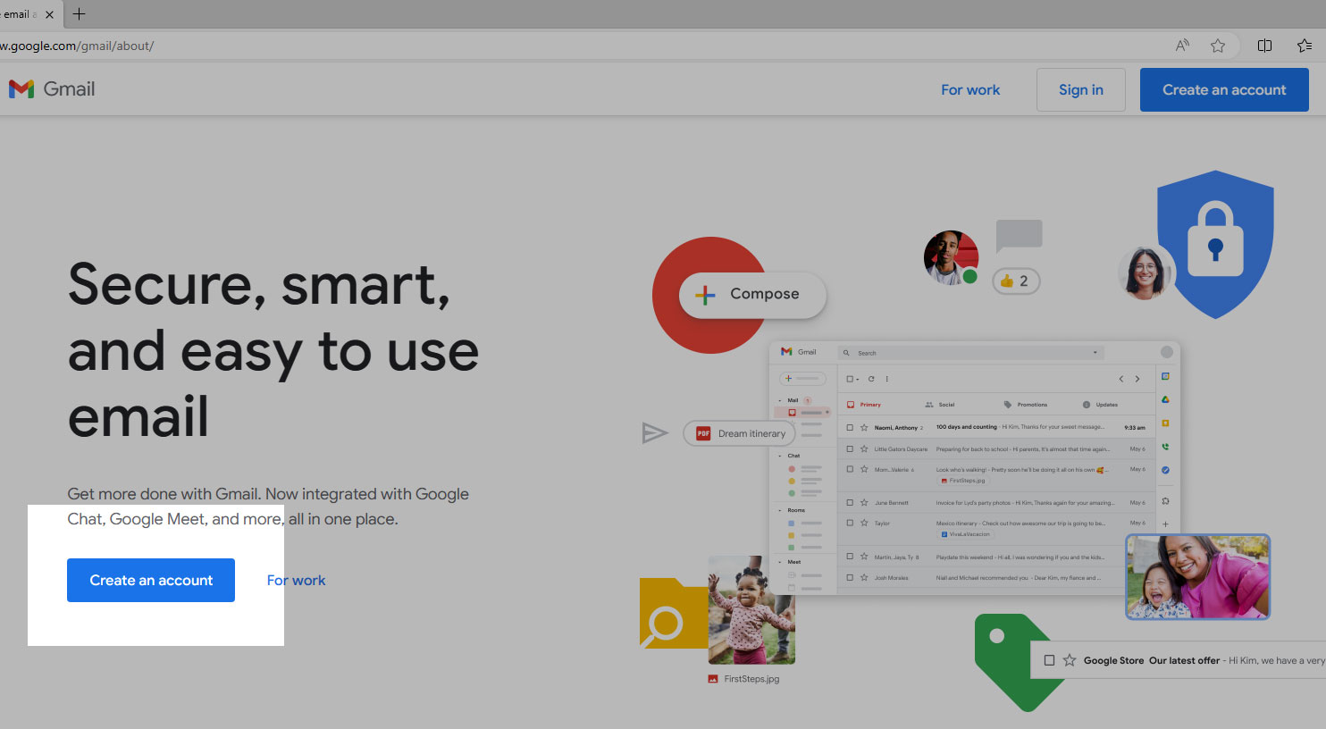This screenshot has height=729, width=1326.
Task: Open a new browser tab
Action: pos(79,14)
